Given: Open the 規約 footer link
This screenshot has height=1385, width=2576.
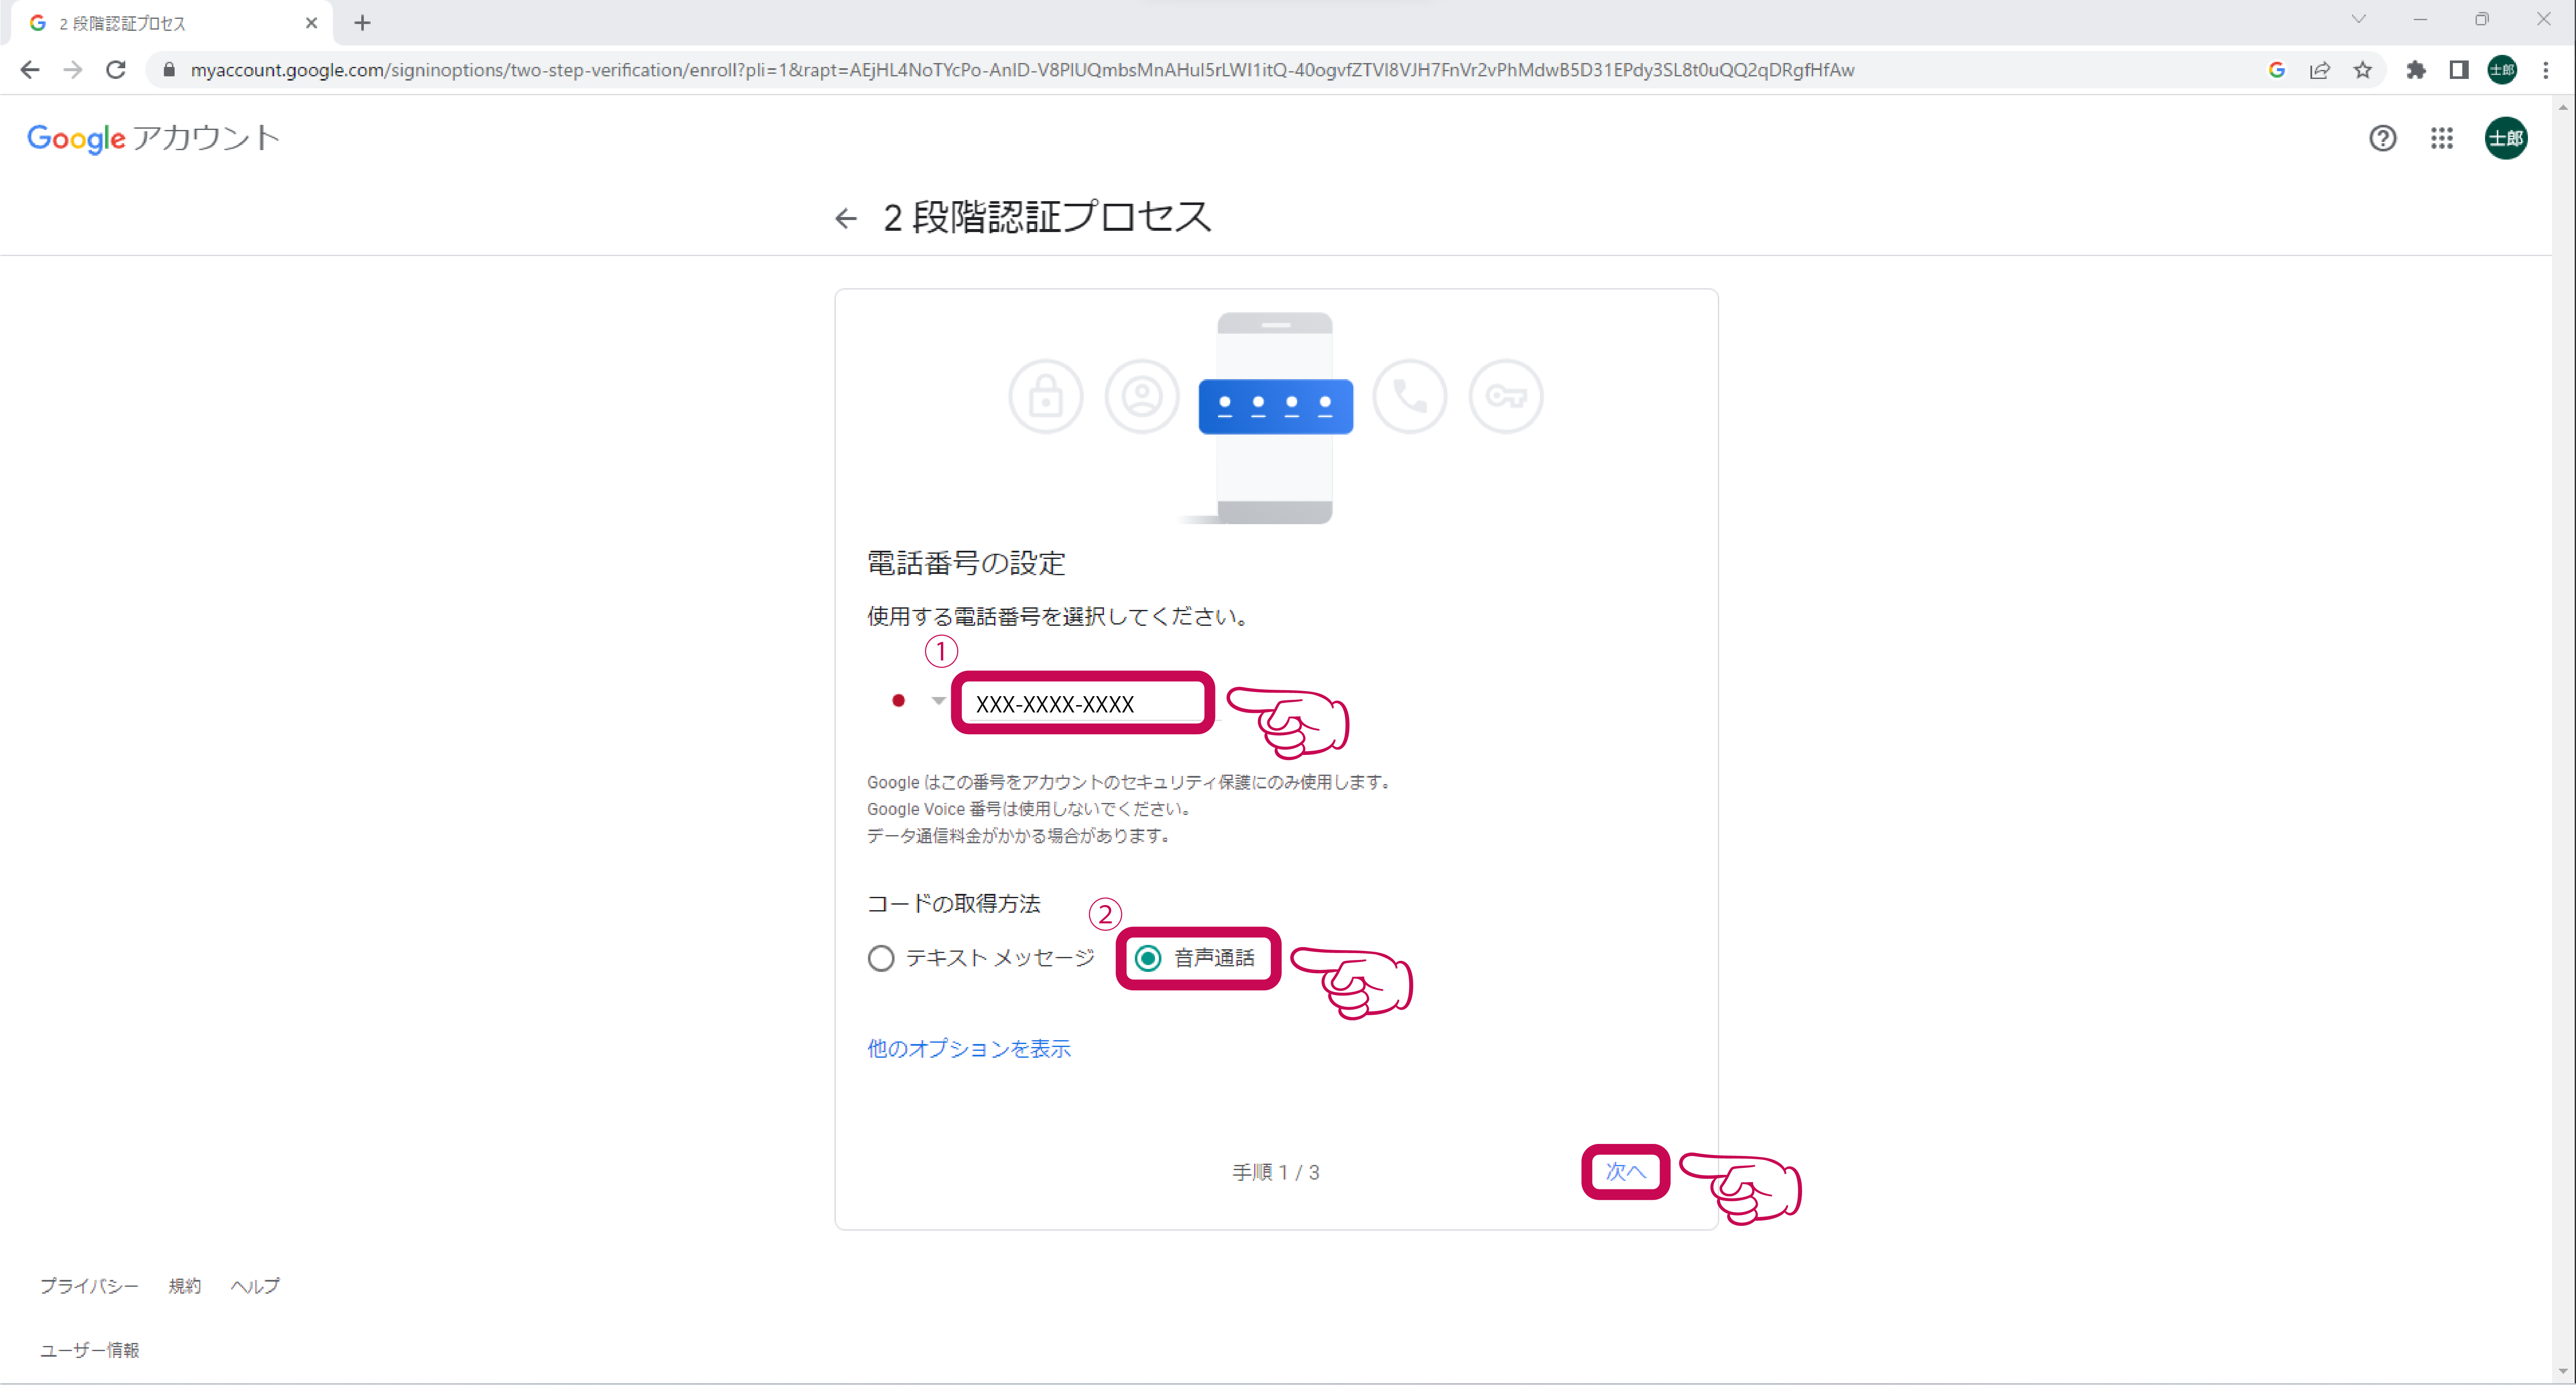Looking at the screenshot, I should pos(185,1286).
